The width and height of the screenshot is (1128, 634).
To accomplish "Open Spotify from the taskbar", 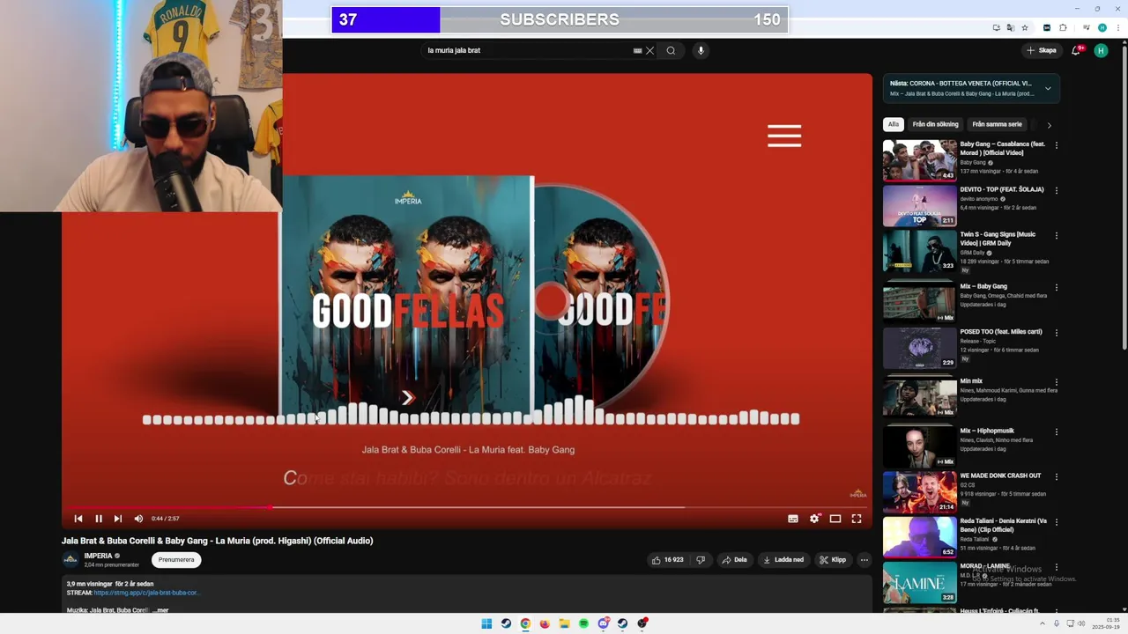I will click(583, 623).
